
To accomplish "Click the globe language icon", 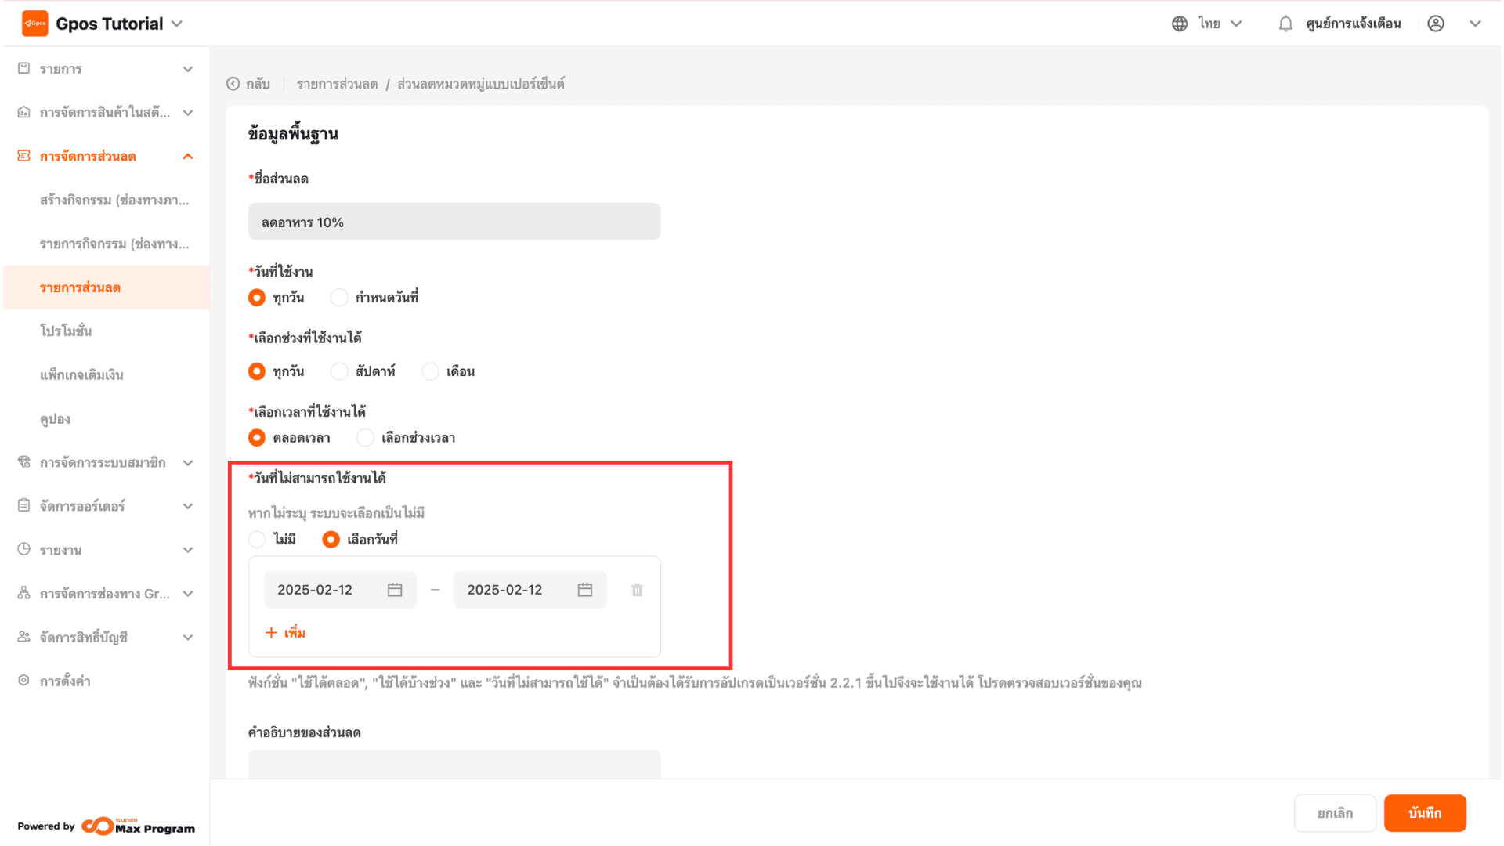I will click(x=1180, y=23).
